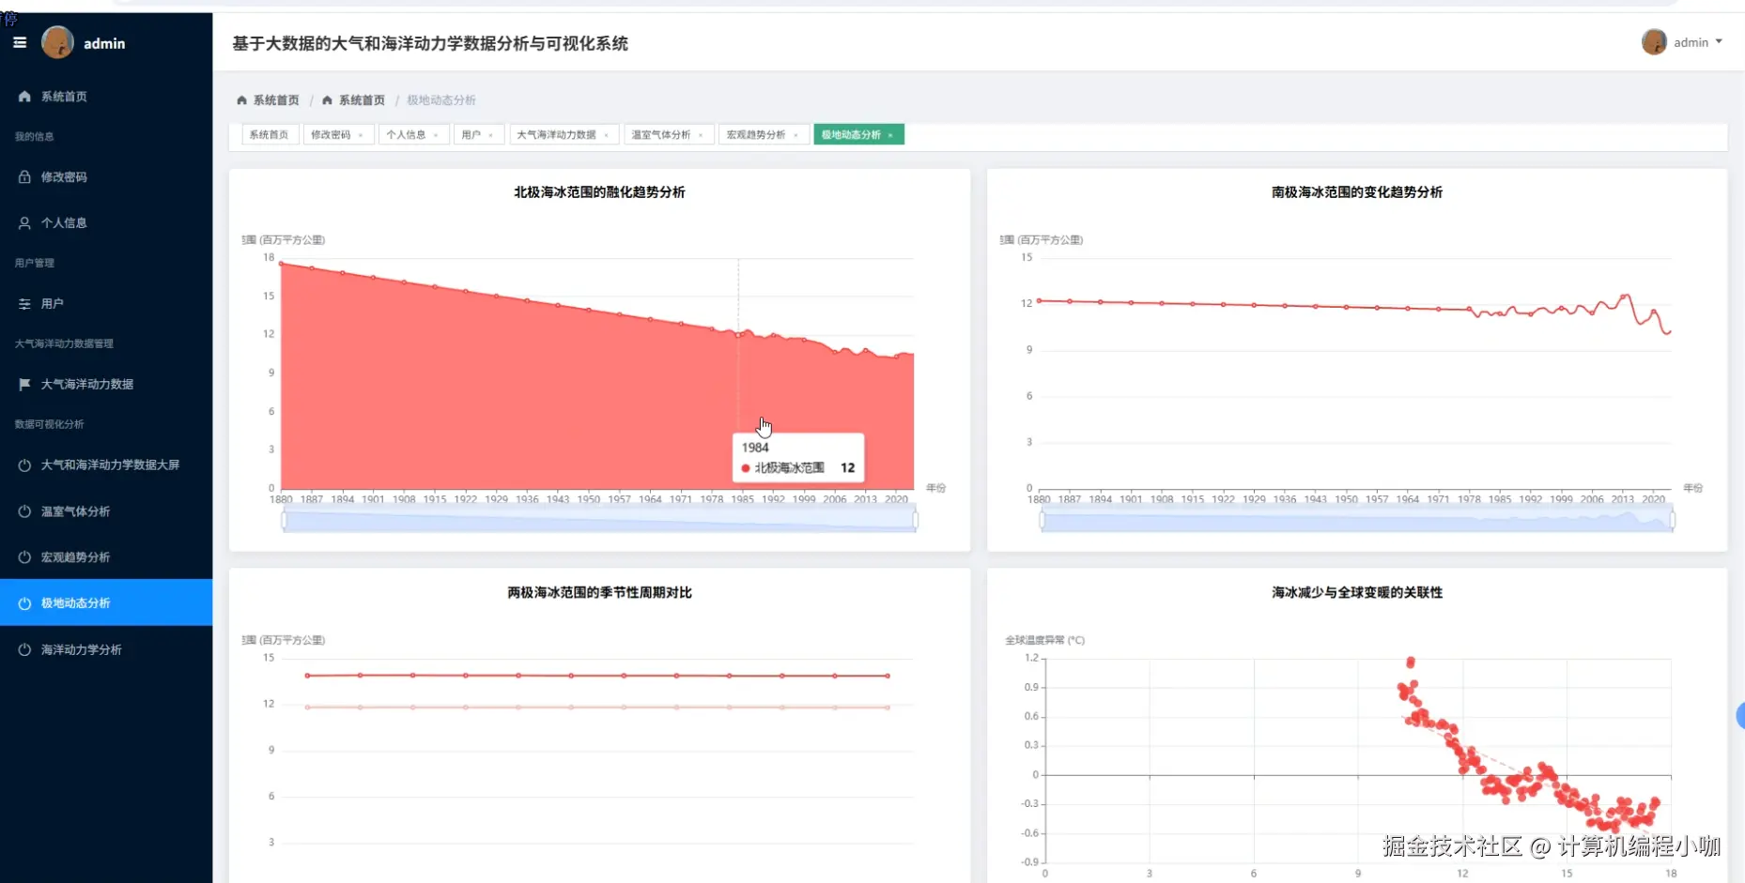Click chart title 两极海冰范围的季节性周期对比

point(599,593)
